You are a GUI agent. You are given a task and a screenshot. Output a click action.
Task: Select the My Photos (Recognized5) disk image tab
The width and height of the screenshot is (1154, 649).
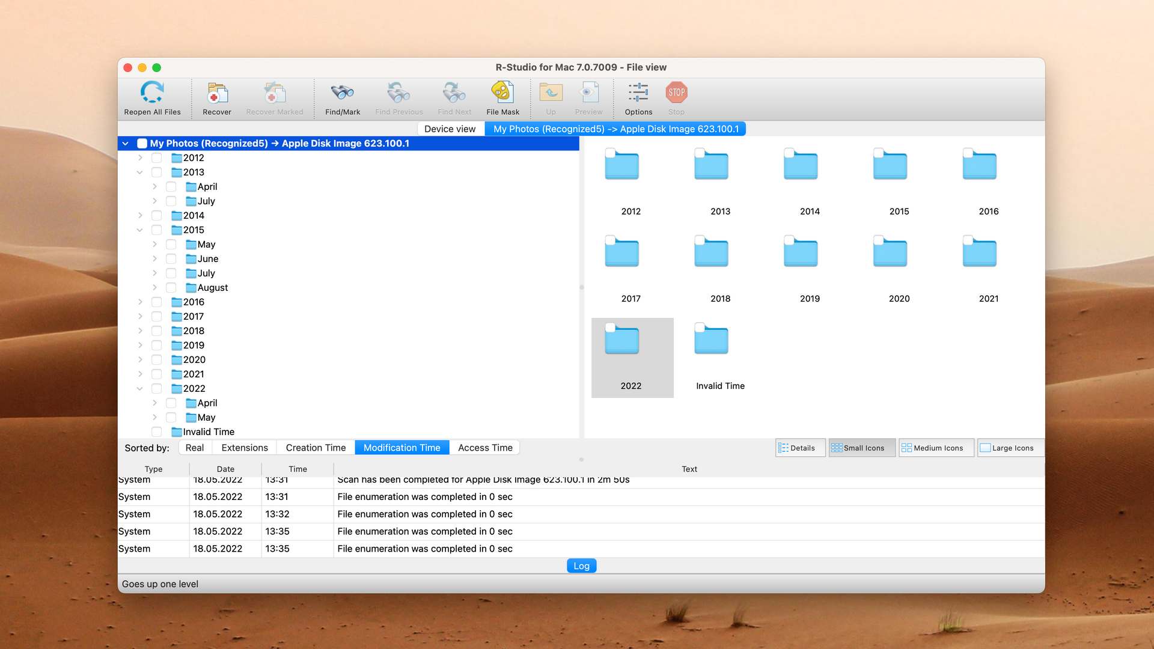616,129
